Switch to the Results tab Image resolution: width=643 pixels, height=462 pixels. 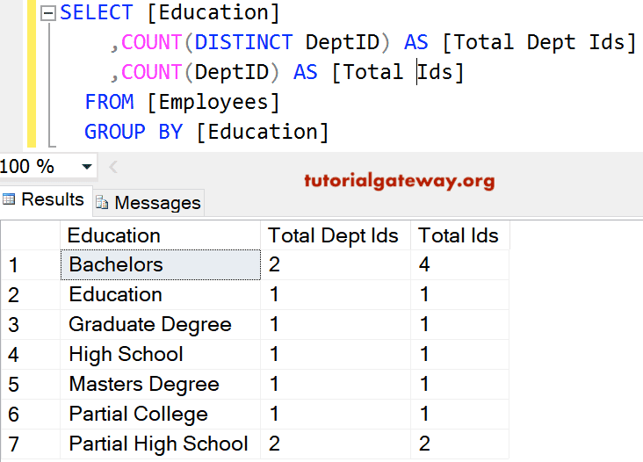pyautogui.click(x=46, y=199)
